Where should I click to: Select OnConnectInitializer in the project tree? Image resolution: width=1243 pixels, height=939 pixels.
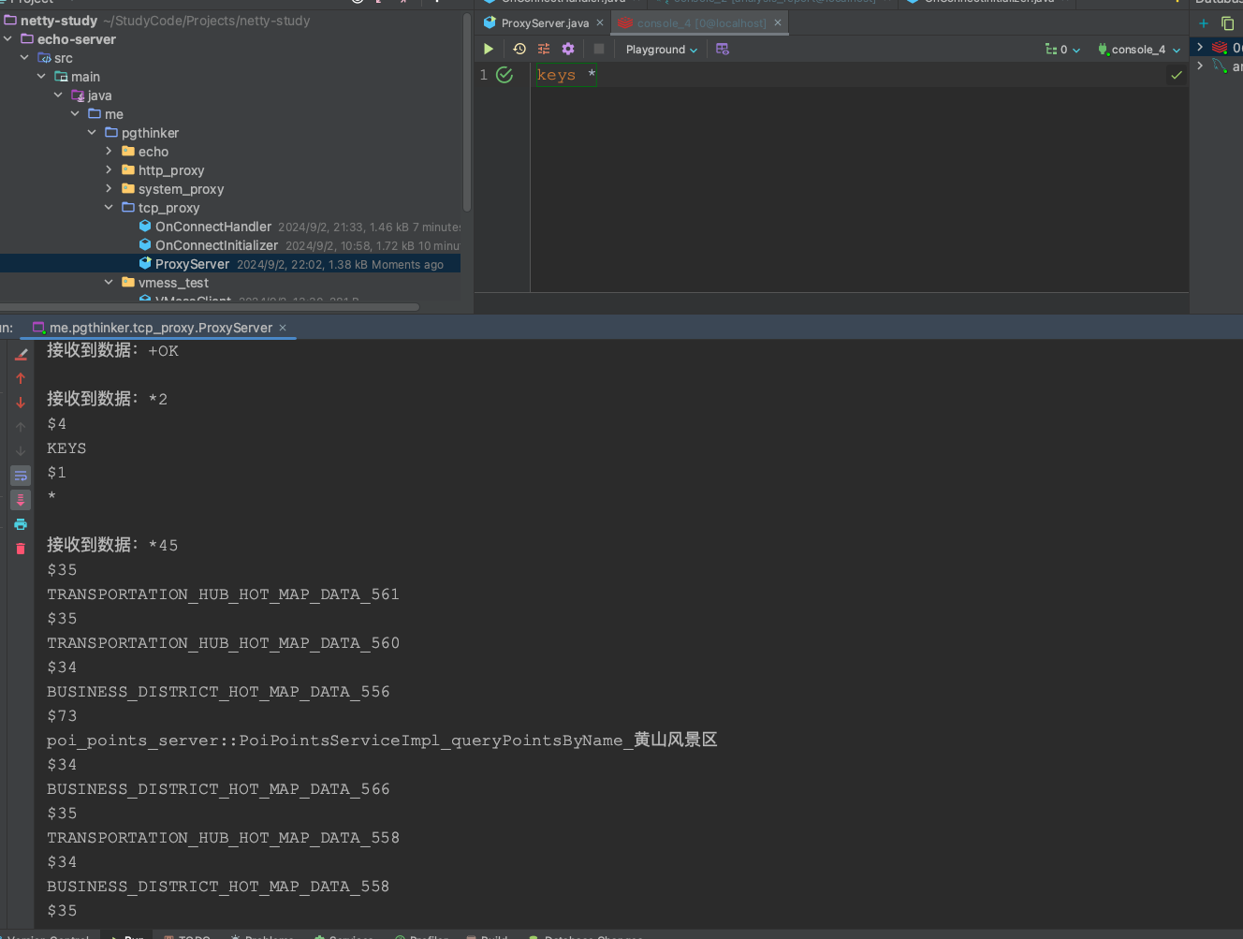pyautogui.click(x=216, y=245)
